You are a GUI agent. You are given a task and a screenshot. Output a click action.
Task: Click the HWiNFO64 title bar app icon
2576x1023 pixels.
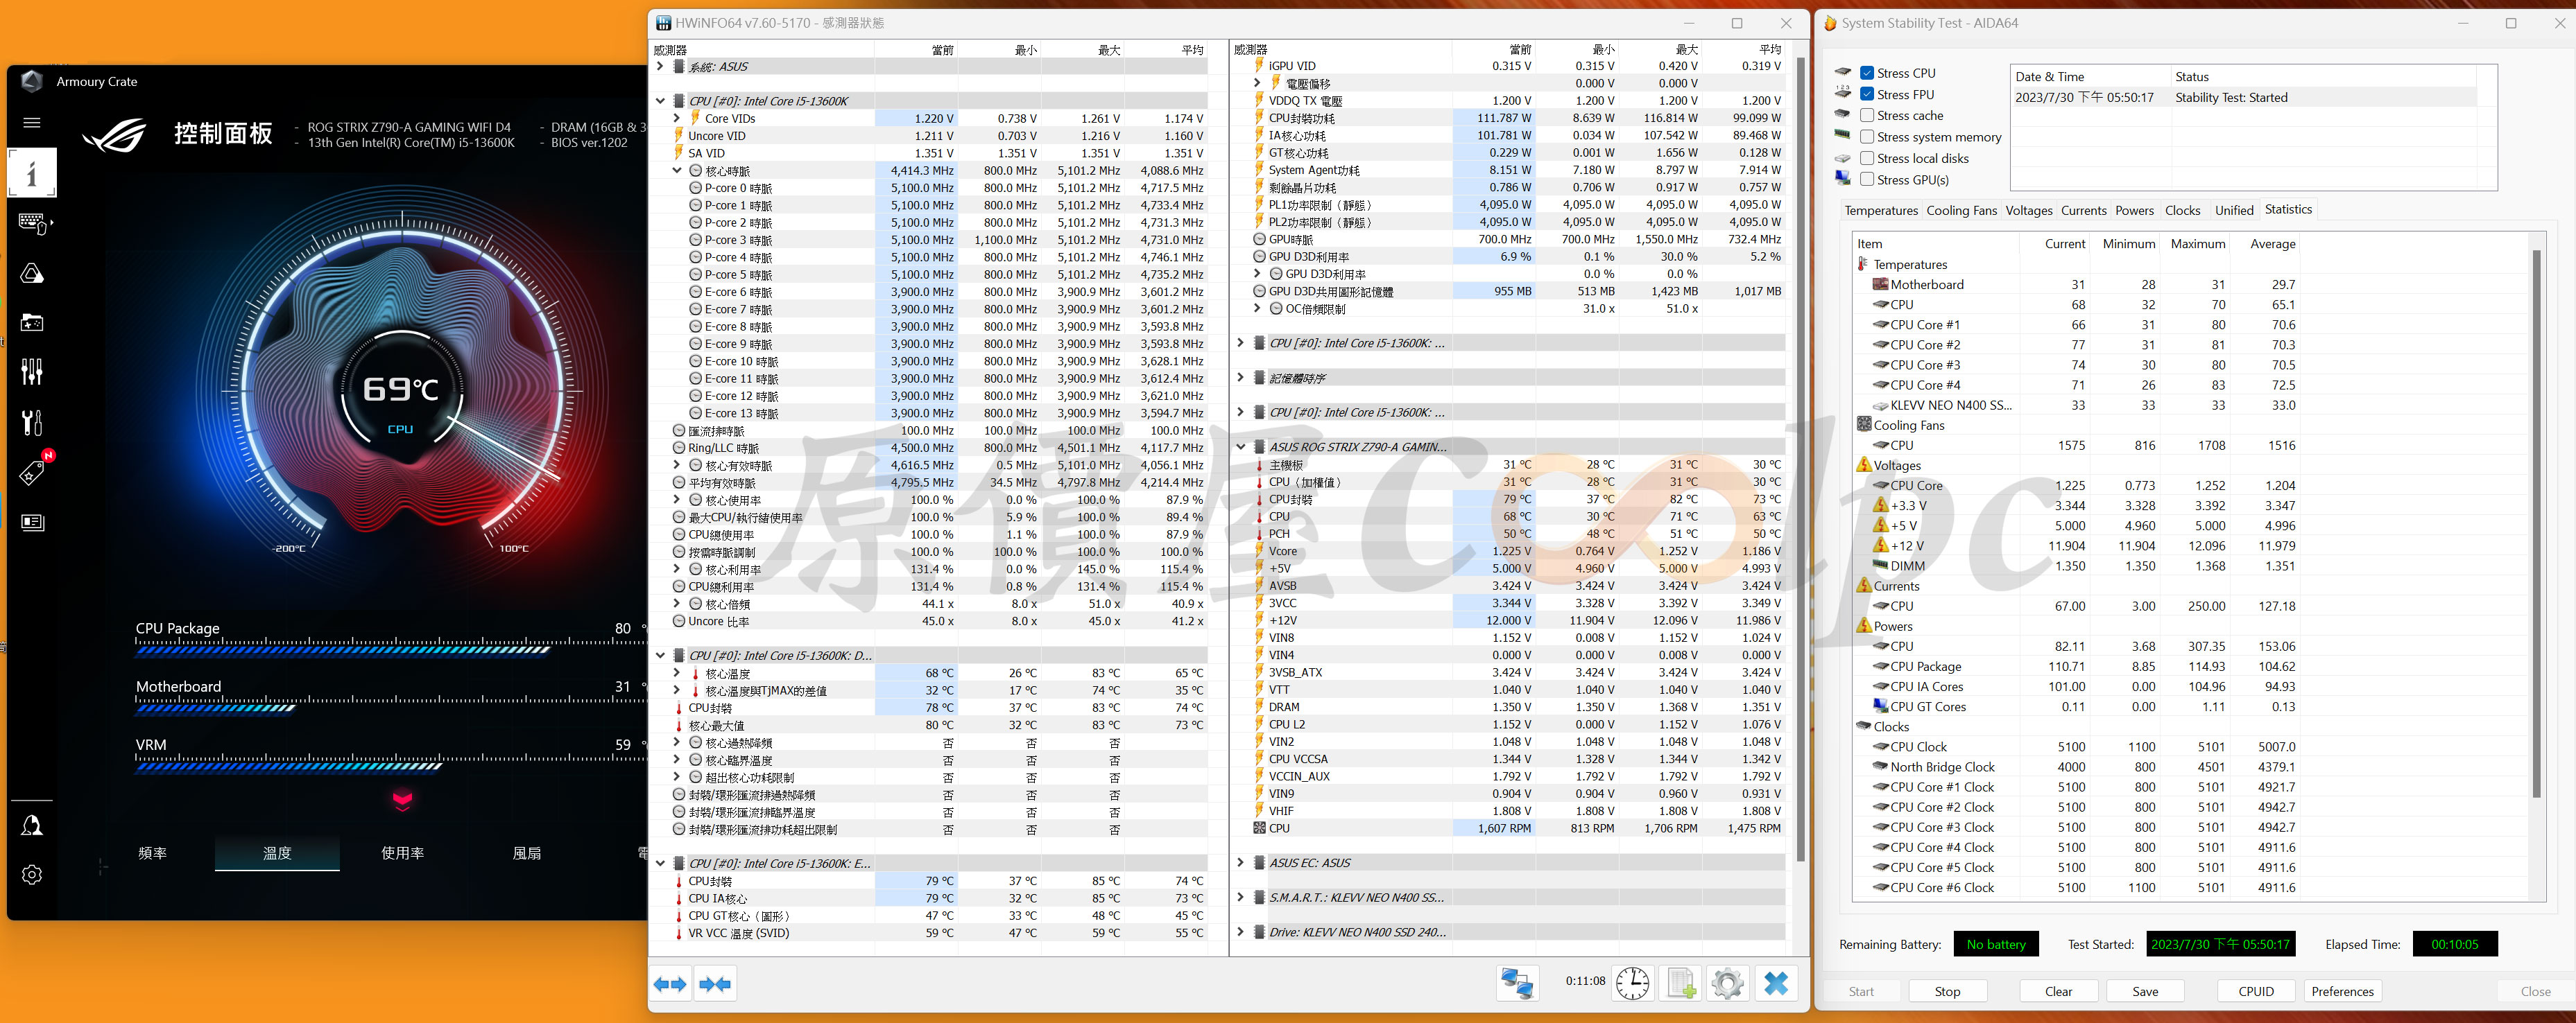pyautogui.click(x=664, y=23)
